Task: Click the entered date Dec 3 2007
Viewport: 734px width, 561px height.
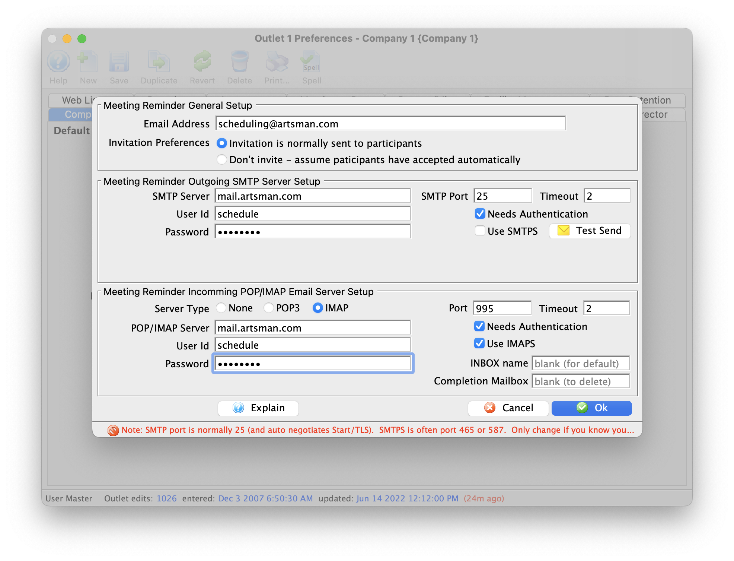Action: (265, 498)
